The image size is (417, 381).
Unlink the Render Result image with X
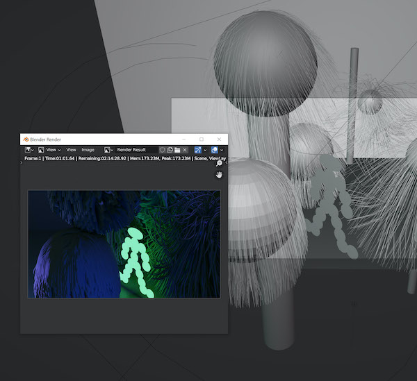185,150
